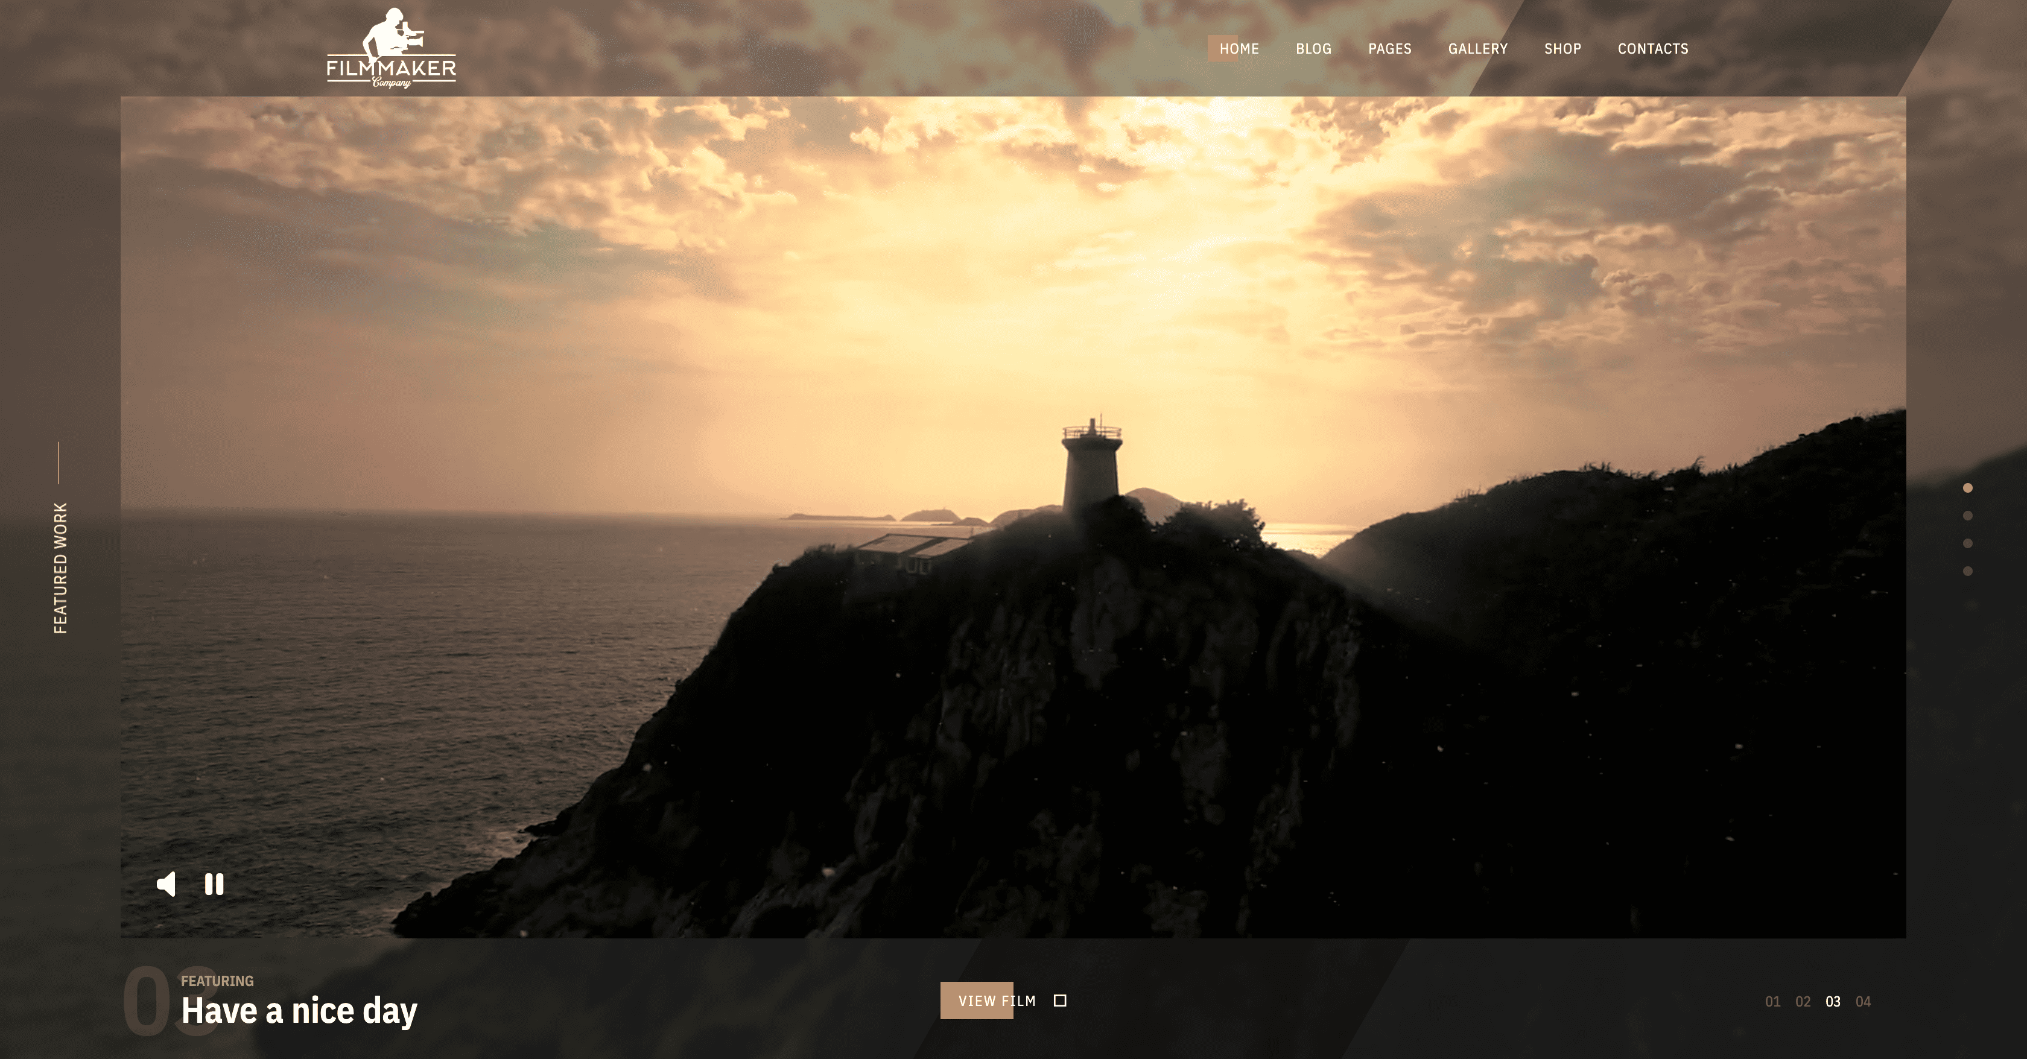Open the Home menu item
The height and width of the screenshot is (1059, 2027).
click(x=1239, y=49)
